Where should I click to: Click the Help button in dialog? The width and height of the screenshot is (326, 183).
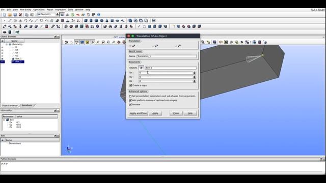(190, 113)
